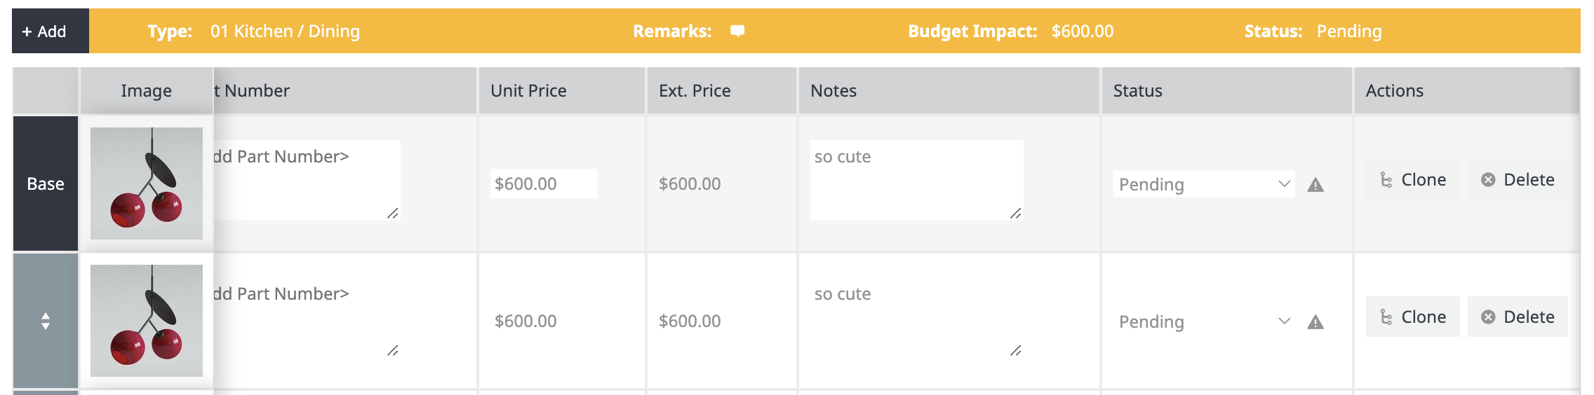Viewport: 1594px width, 395px height.
Task: Click the Status column header
Action: (x=1137, y=91)
